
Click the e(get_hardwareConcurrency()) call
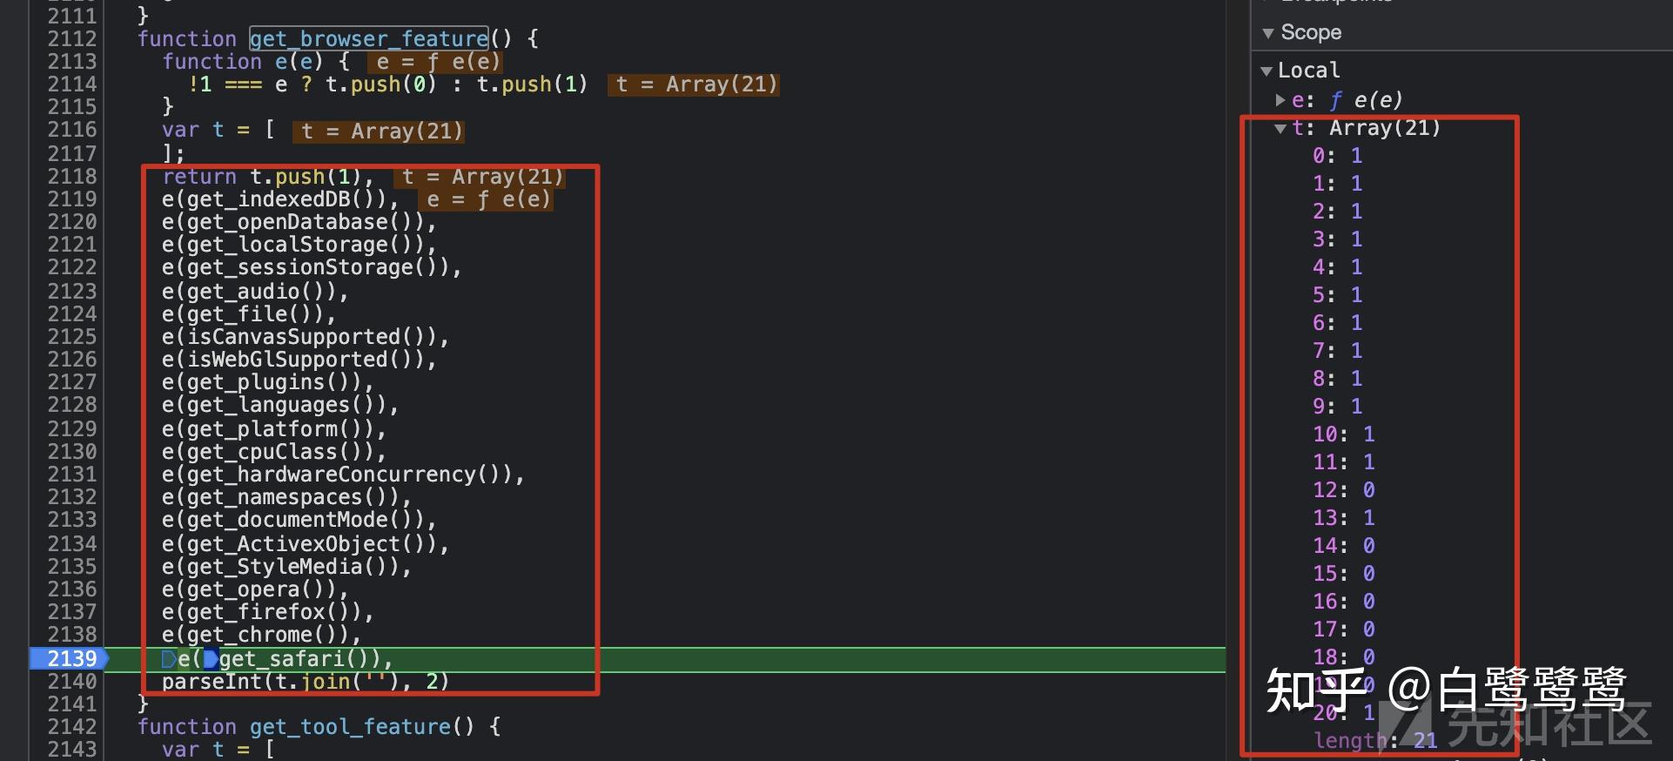coord(337,475)
